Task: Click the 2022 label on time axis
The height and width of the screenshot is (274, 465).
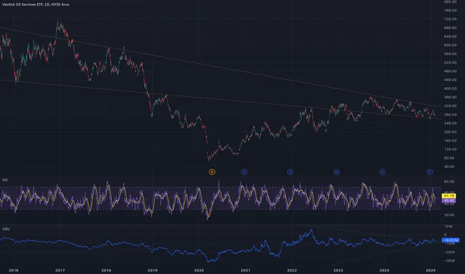Action: [292, 270]
